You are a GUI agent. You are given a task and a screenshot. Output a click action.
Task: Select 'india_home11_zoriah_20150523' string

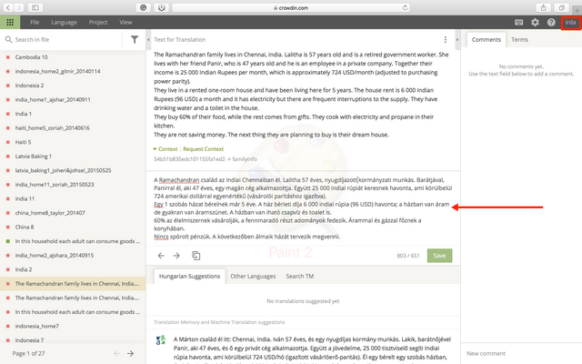55,185
